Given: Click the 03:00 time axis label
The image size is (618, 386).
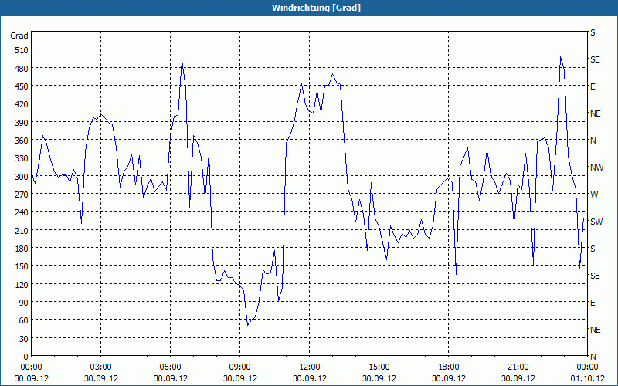Looking at the screenshot, I should 101,367.
